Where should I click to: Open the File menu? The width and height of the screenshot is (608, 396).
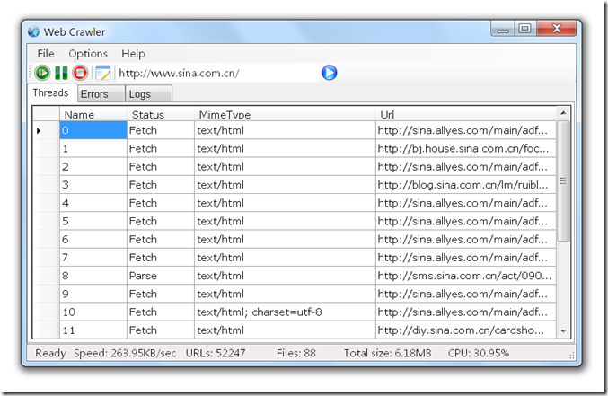(x=46, y=54)
